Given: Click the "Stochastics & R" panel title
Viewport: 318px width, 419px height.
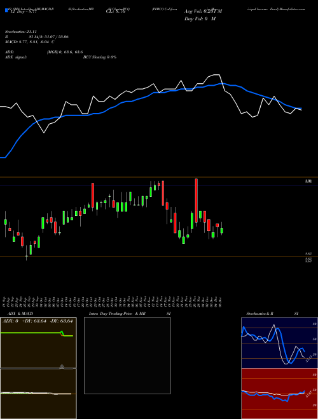Looking at the screenshot, I should pyautogui.click(x=260, y=314).
